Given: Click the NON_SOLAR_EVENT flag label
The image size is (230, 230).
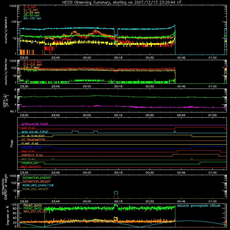Looking at the screenshot, I should tap(35, 132).
